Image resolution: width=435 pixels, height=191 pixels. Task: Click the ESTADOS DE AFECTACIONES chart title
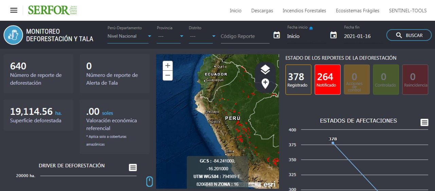coord(359,121)
